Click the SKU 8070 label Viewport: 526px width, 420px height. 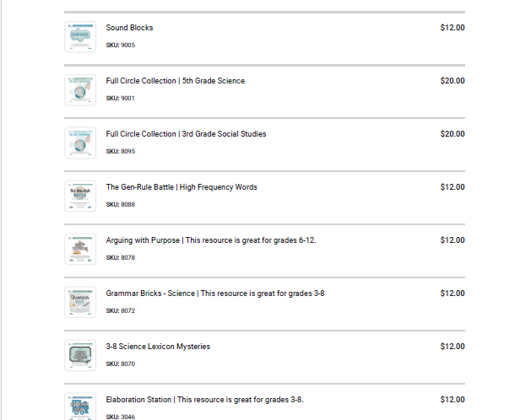[x=120, y=364]
